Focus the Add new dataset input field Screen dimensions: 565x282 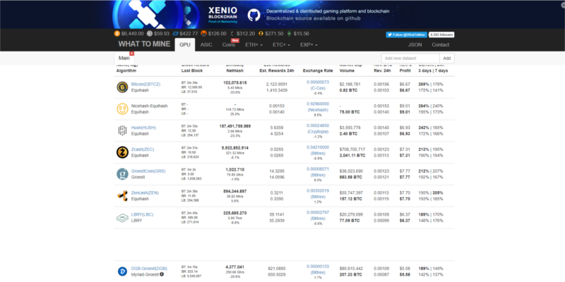(410, 59)
